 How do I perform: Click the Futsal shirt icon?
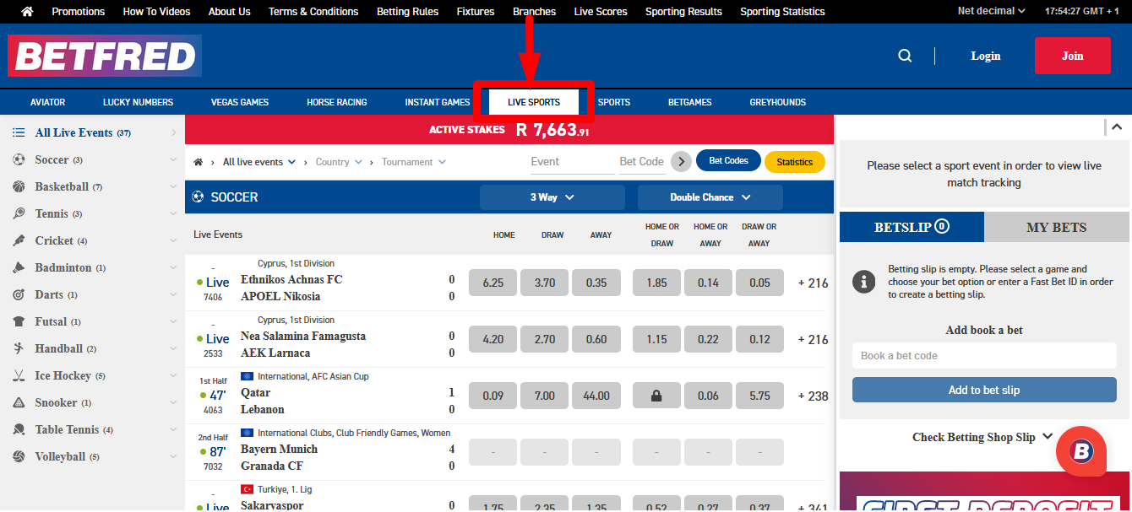pos(19,321)
